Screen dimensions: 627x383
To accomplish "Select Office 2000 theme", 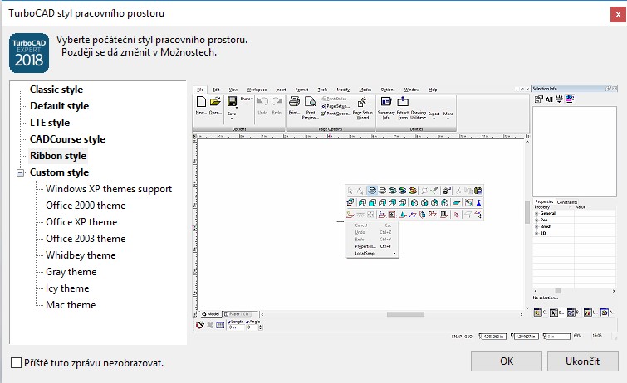I will point(86,206).
